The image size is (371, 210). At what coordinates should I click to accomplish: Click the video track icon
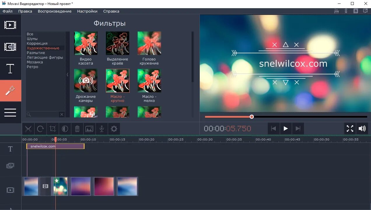point(10,190)
